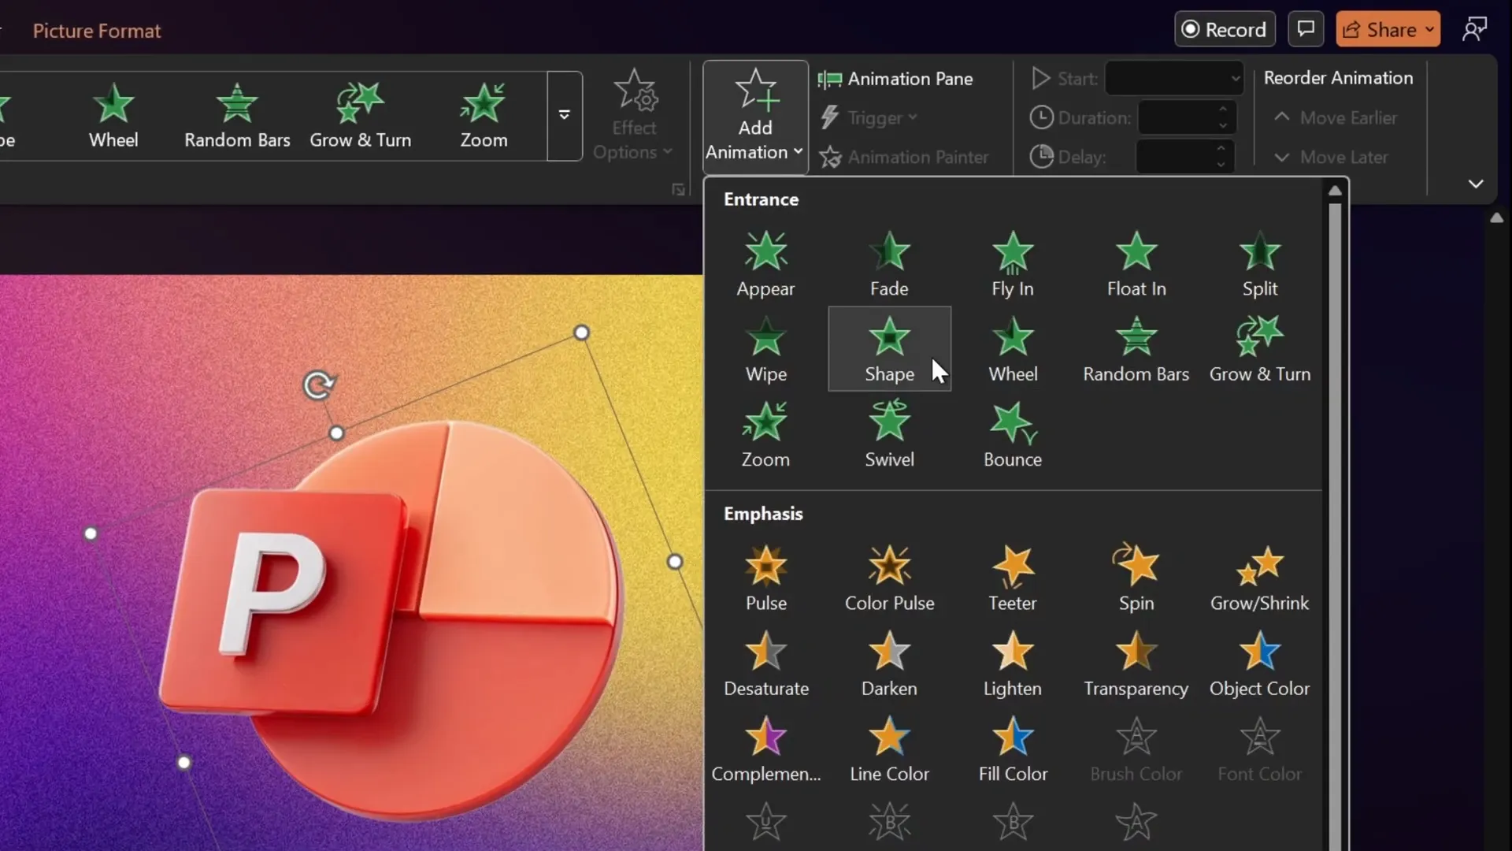Image resolution: width=1512 pixels, height=851 pixels.
Task: Expand the ribbon animation gallery More arrow
Action: [x=565, y=116]
